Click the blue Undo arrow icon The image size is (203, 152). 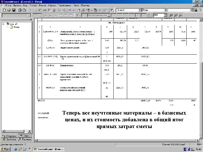coord(70,10)
